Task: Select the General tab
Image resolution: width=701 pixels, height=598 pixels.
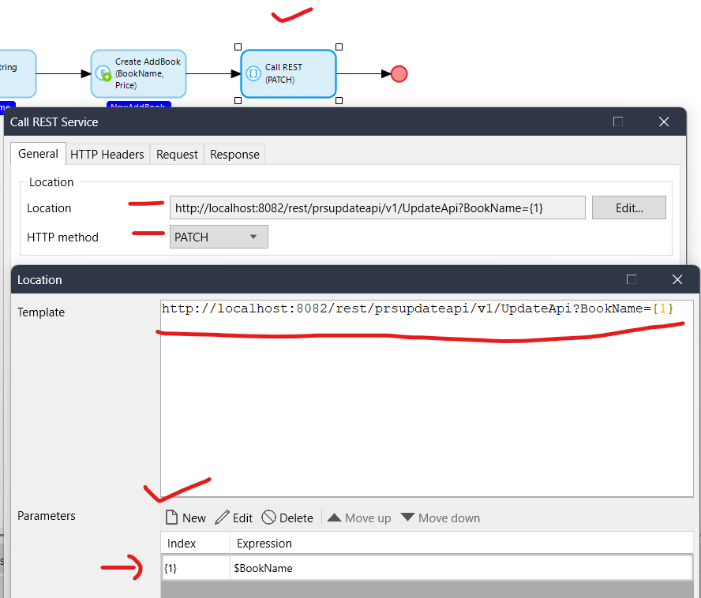Action: point(38,154)
